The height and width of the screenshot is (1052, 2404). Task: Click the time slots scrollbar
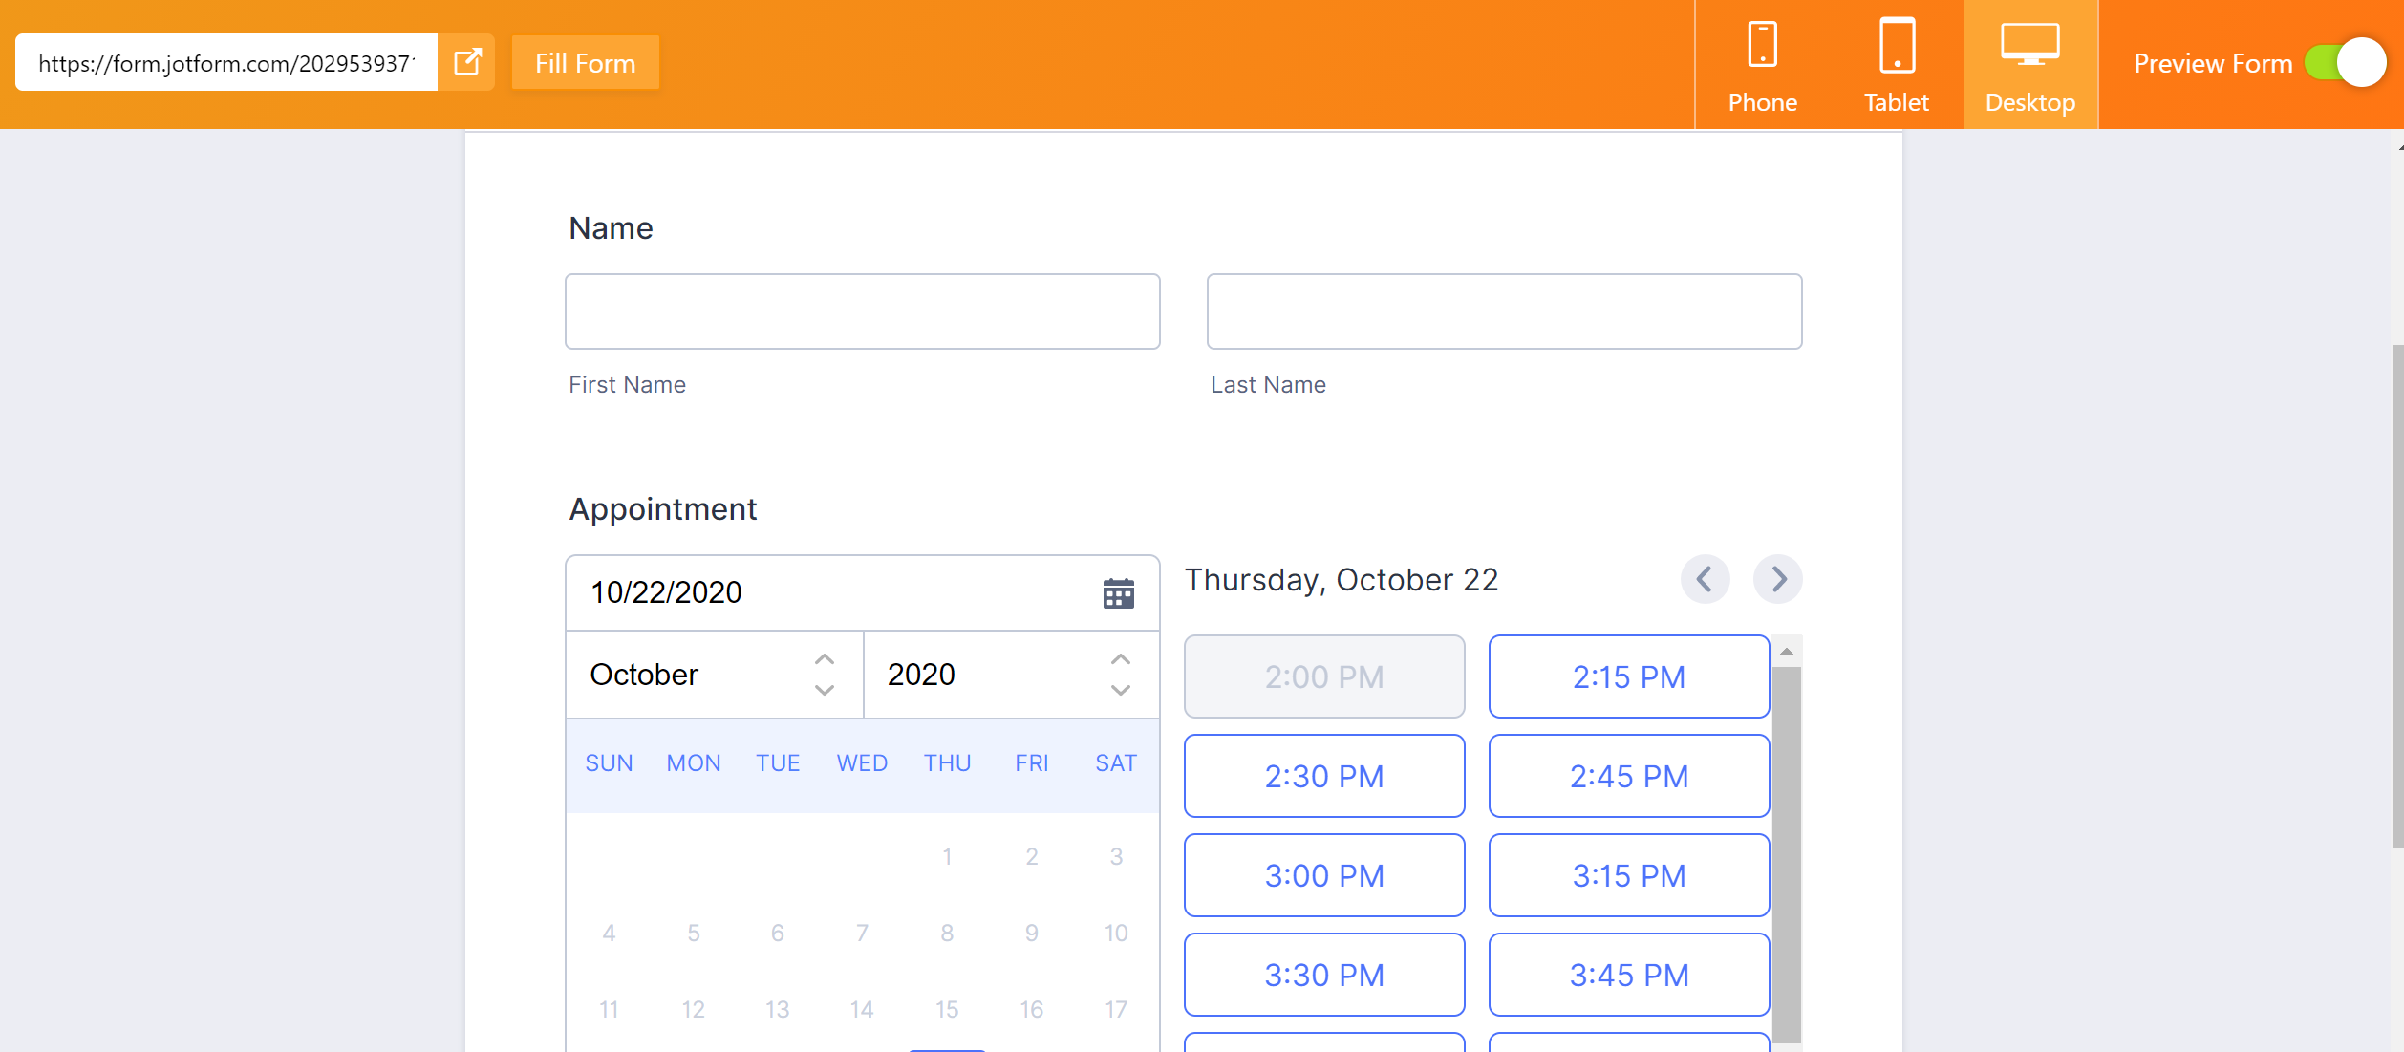click(x=1786, y=850)
